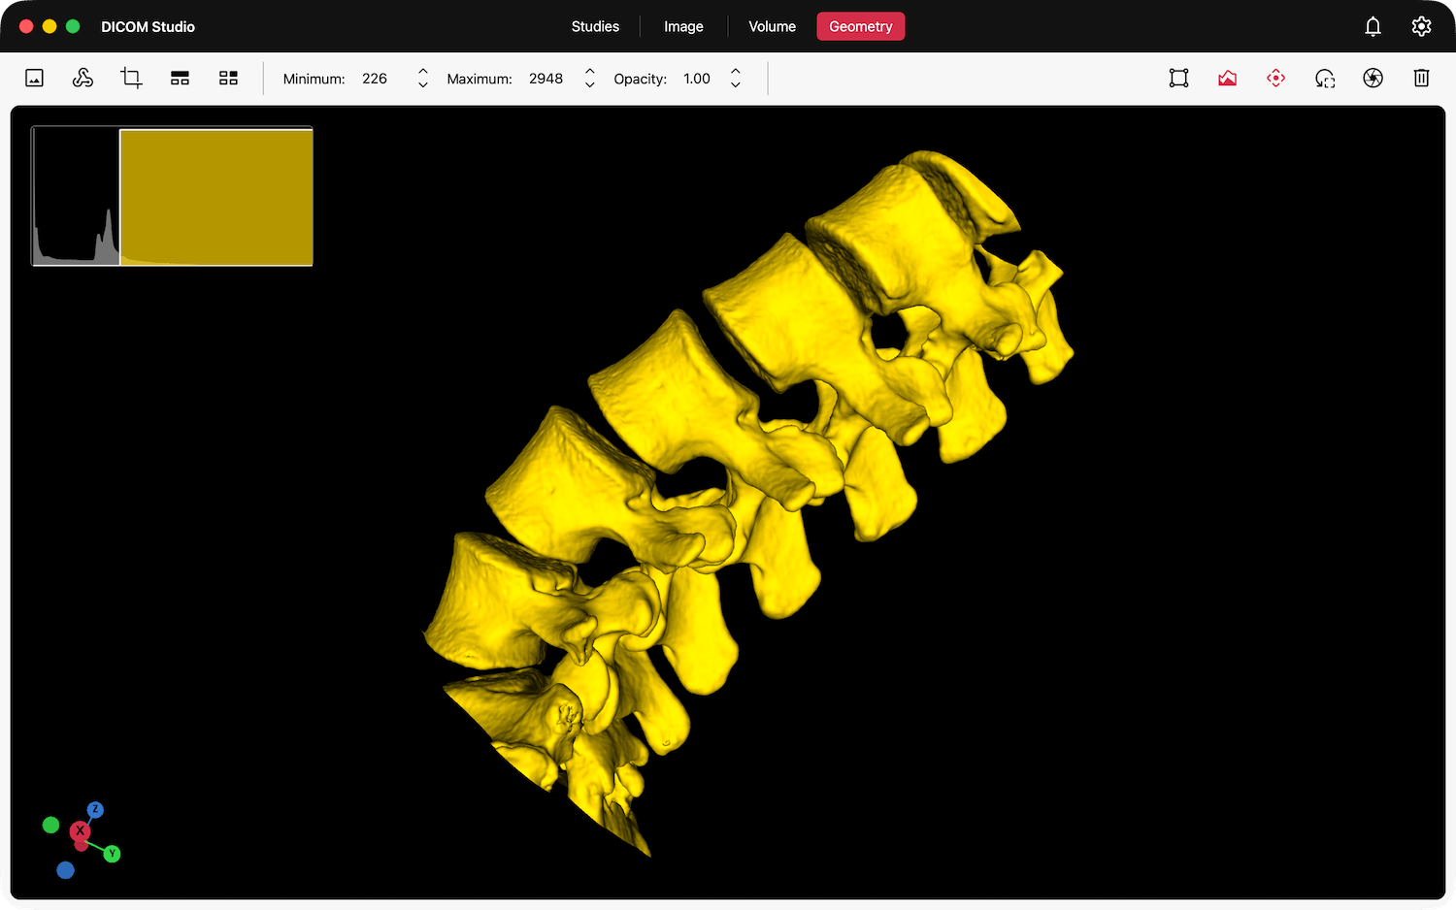
Task: Decrease the Opacity value
Action: pos(736,85)
